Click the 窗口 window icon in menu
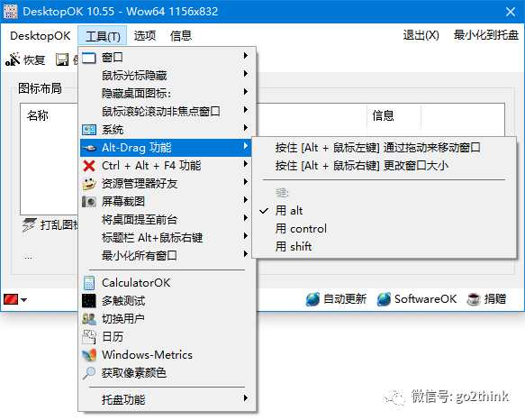Image resolution: width=525 pixels, height=420 pixels. (x=89, y=58)
